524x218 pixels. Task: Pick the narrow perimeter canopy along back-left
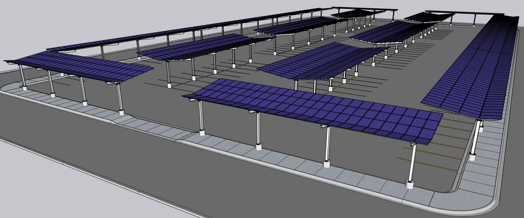pos(187,30)
